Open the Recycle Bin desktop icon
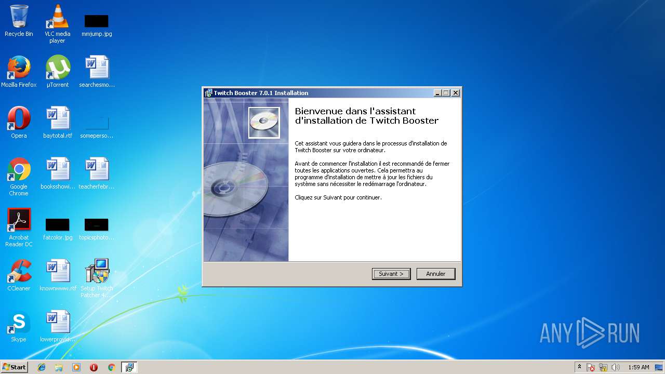 point(19,21)
